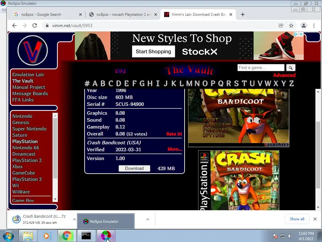The width and height of the screenshot is (322, 242).
Task: Browse vault games starting with letter C
Action: coord(111,83)
